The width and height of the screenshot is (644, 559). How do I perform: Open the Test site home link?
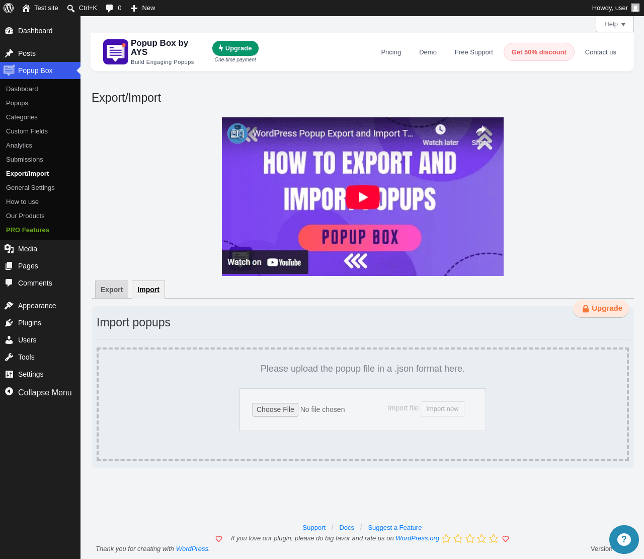click(x=40, y=8)
